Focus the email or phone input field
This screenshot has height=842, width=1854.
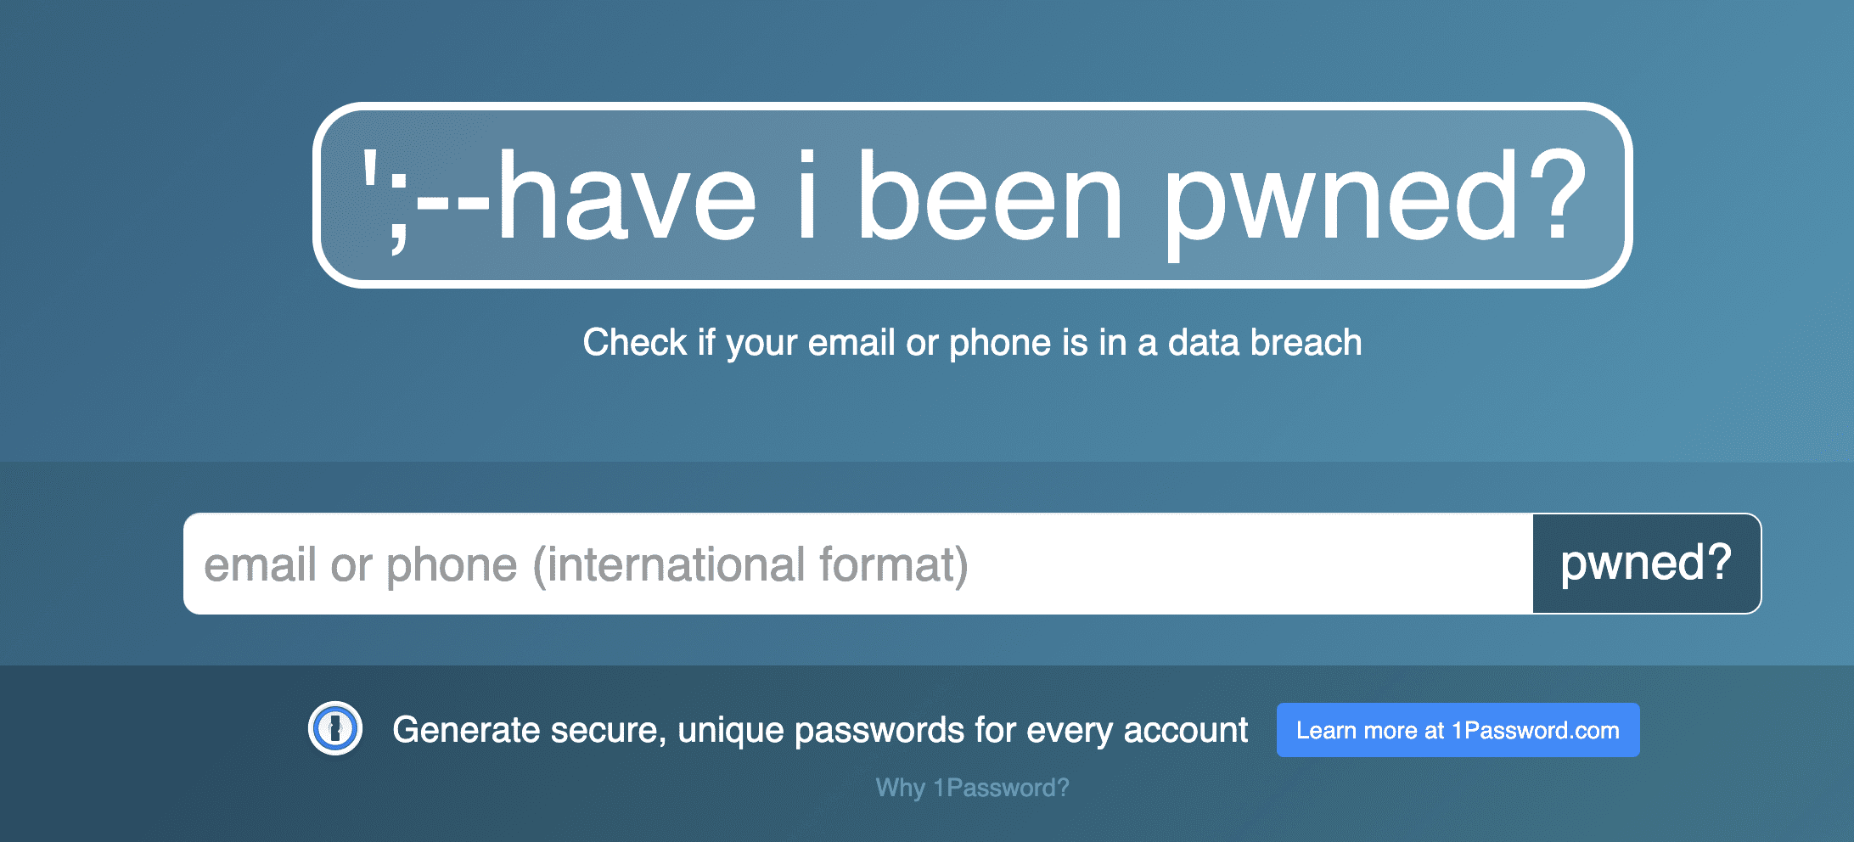857,564
